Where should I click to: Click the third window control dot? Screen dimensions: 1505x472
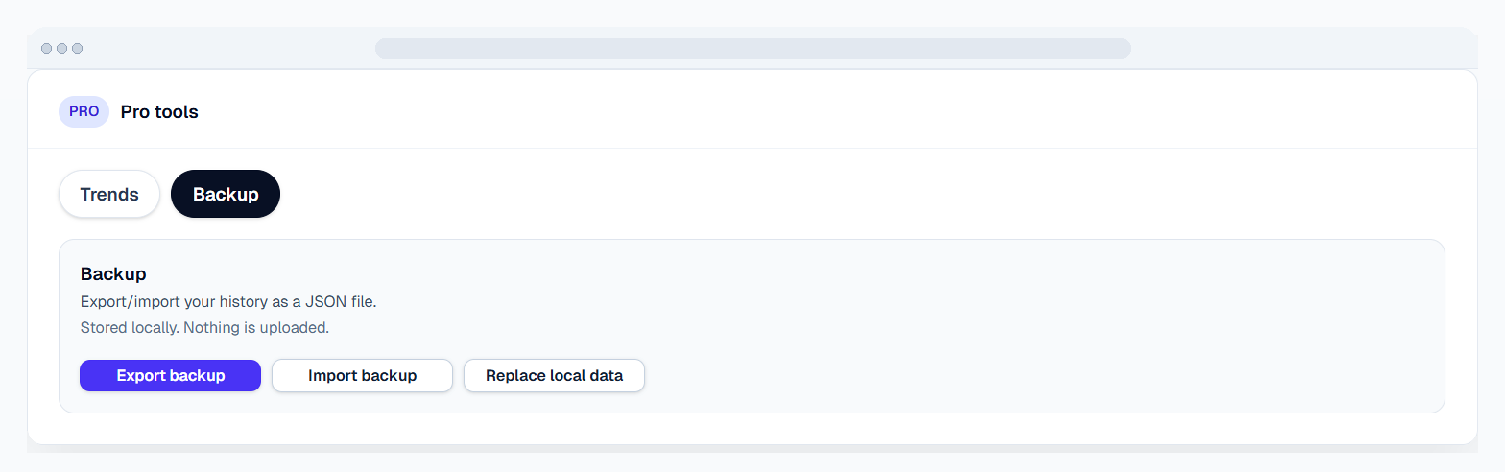[78, 48]
